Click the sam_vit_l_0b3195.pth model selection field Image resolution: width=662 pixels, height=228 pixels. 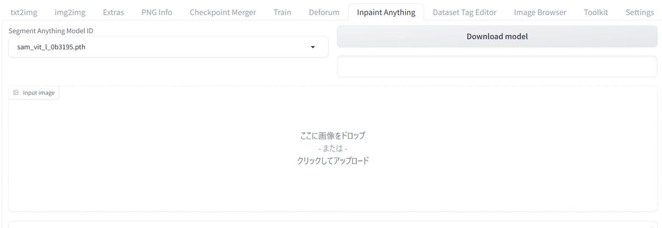[160, 47]
